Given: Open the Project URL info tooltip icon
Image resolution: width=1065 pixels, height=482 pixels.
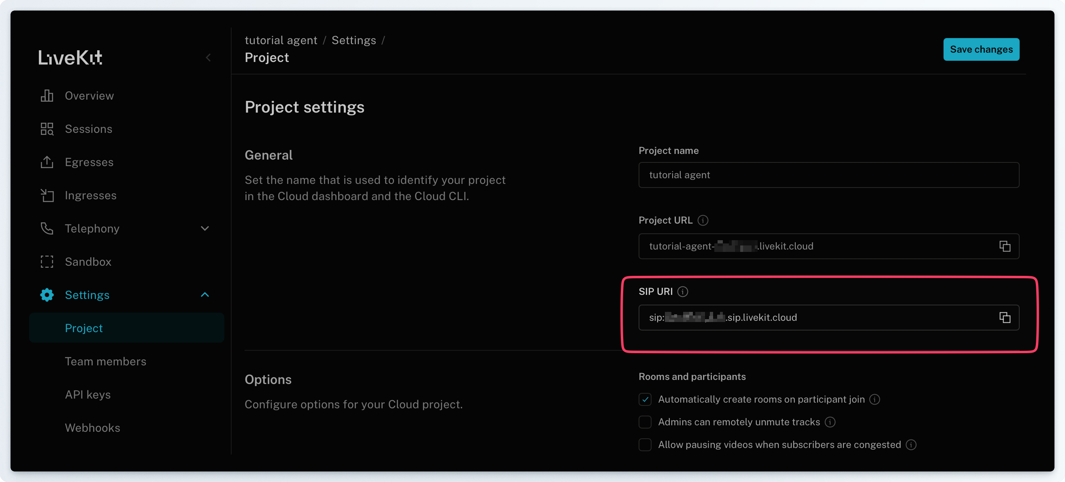Looking at the screenshot, I should 703,220.
